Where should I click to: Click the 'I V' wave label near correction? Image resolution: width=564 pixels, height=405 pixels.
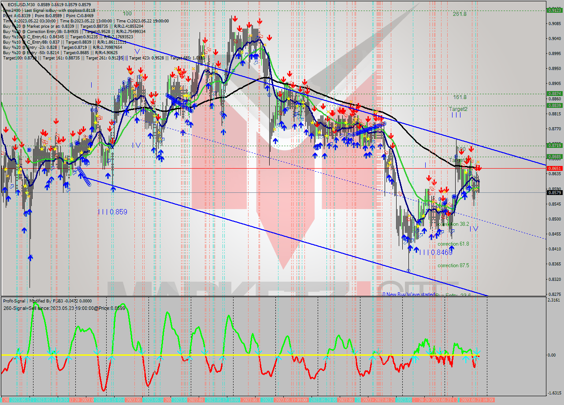pos(474,229)
